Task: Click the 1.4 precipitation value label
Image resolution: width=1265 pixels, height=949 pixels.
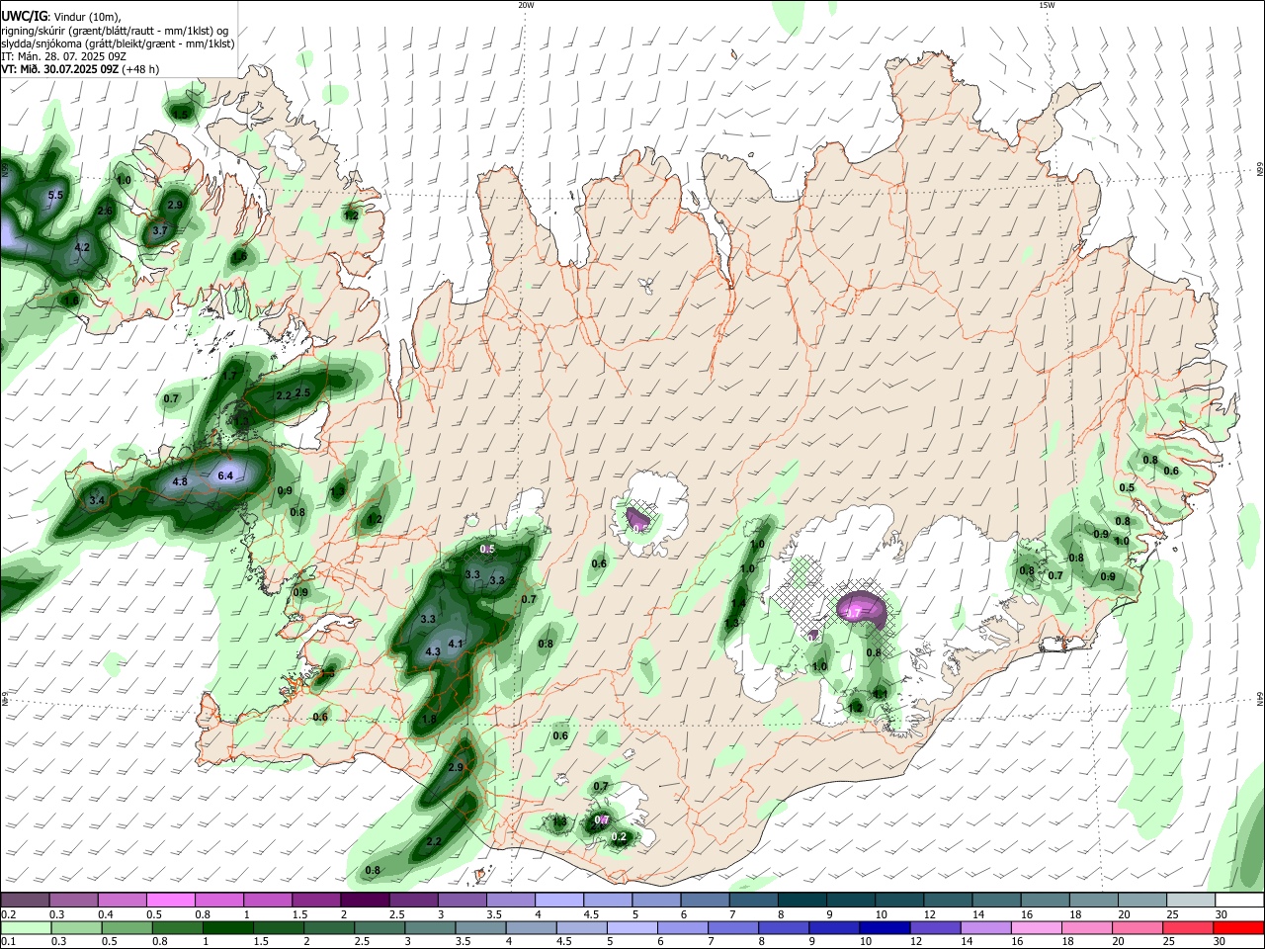Action: point(738,603)
